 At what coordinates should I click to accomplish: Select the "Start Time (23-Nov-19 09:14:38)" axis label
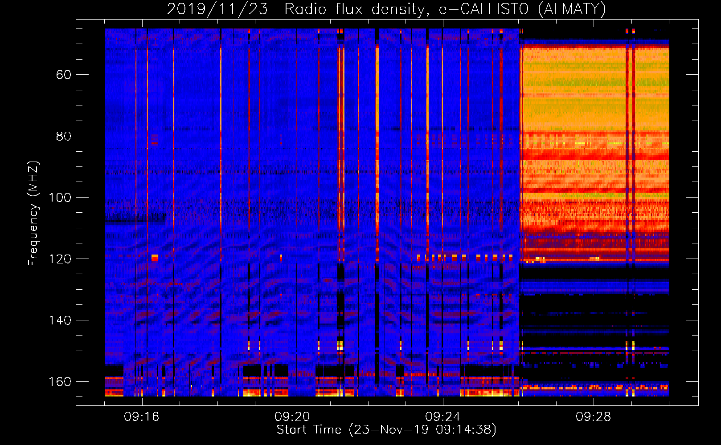click(x=386, y=430)
